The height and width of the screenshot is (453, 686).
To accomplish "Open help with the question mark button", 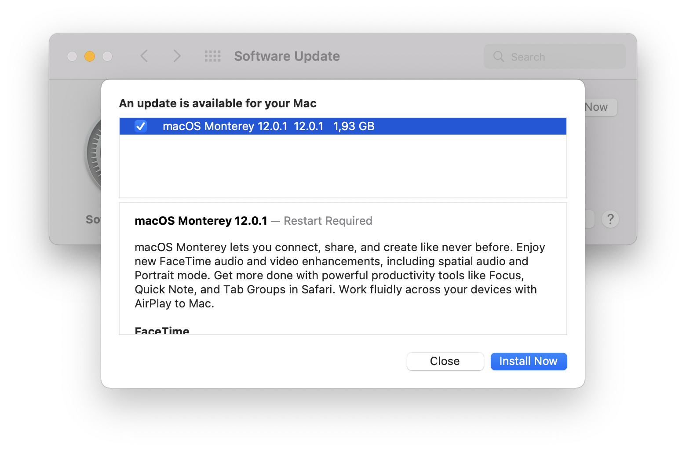I will (610, 219).
